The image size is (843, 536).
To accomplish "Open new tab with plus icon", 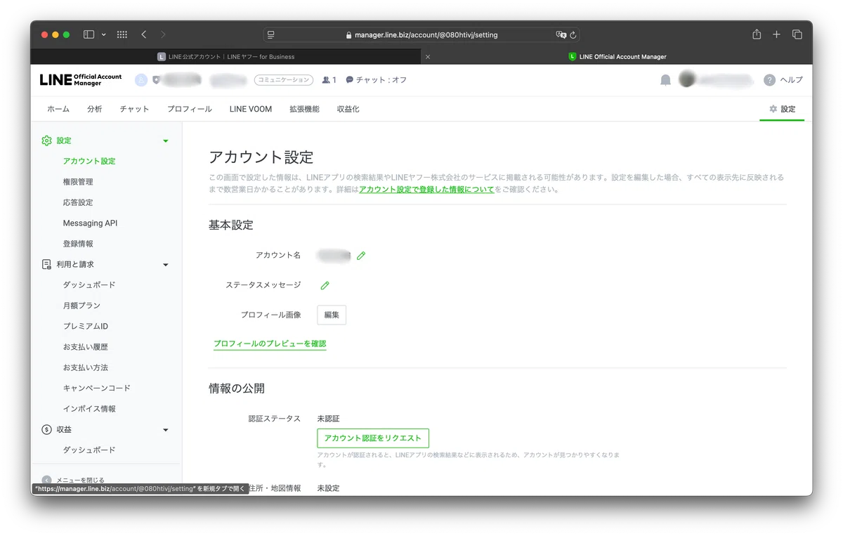I will pos(776,34).
